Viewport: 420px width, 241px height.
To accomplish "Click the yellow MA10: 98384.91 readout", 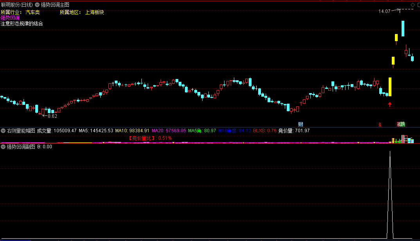I will pyautogui.click(x=132, y=131).
